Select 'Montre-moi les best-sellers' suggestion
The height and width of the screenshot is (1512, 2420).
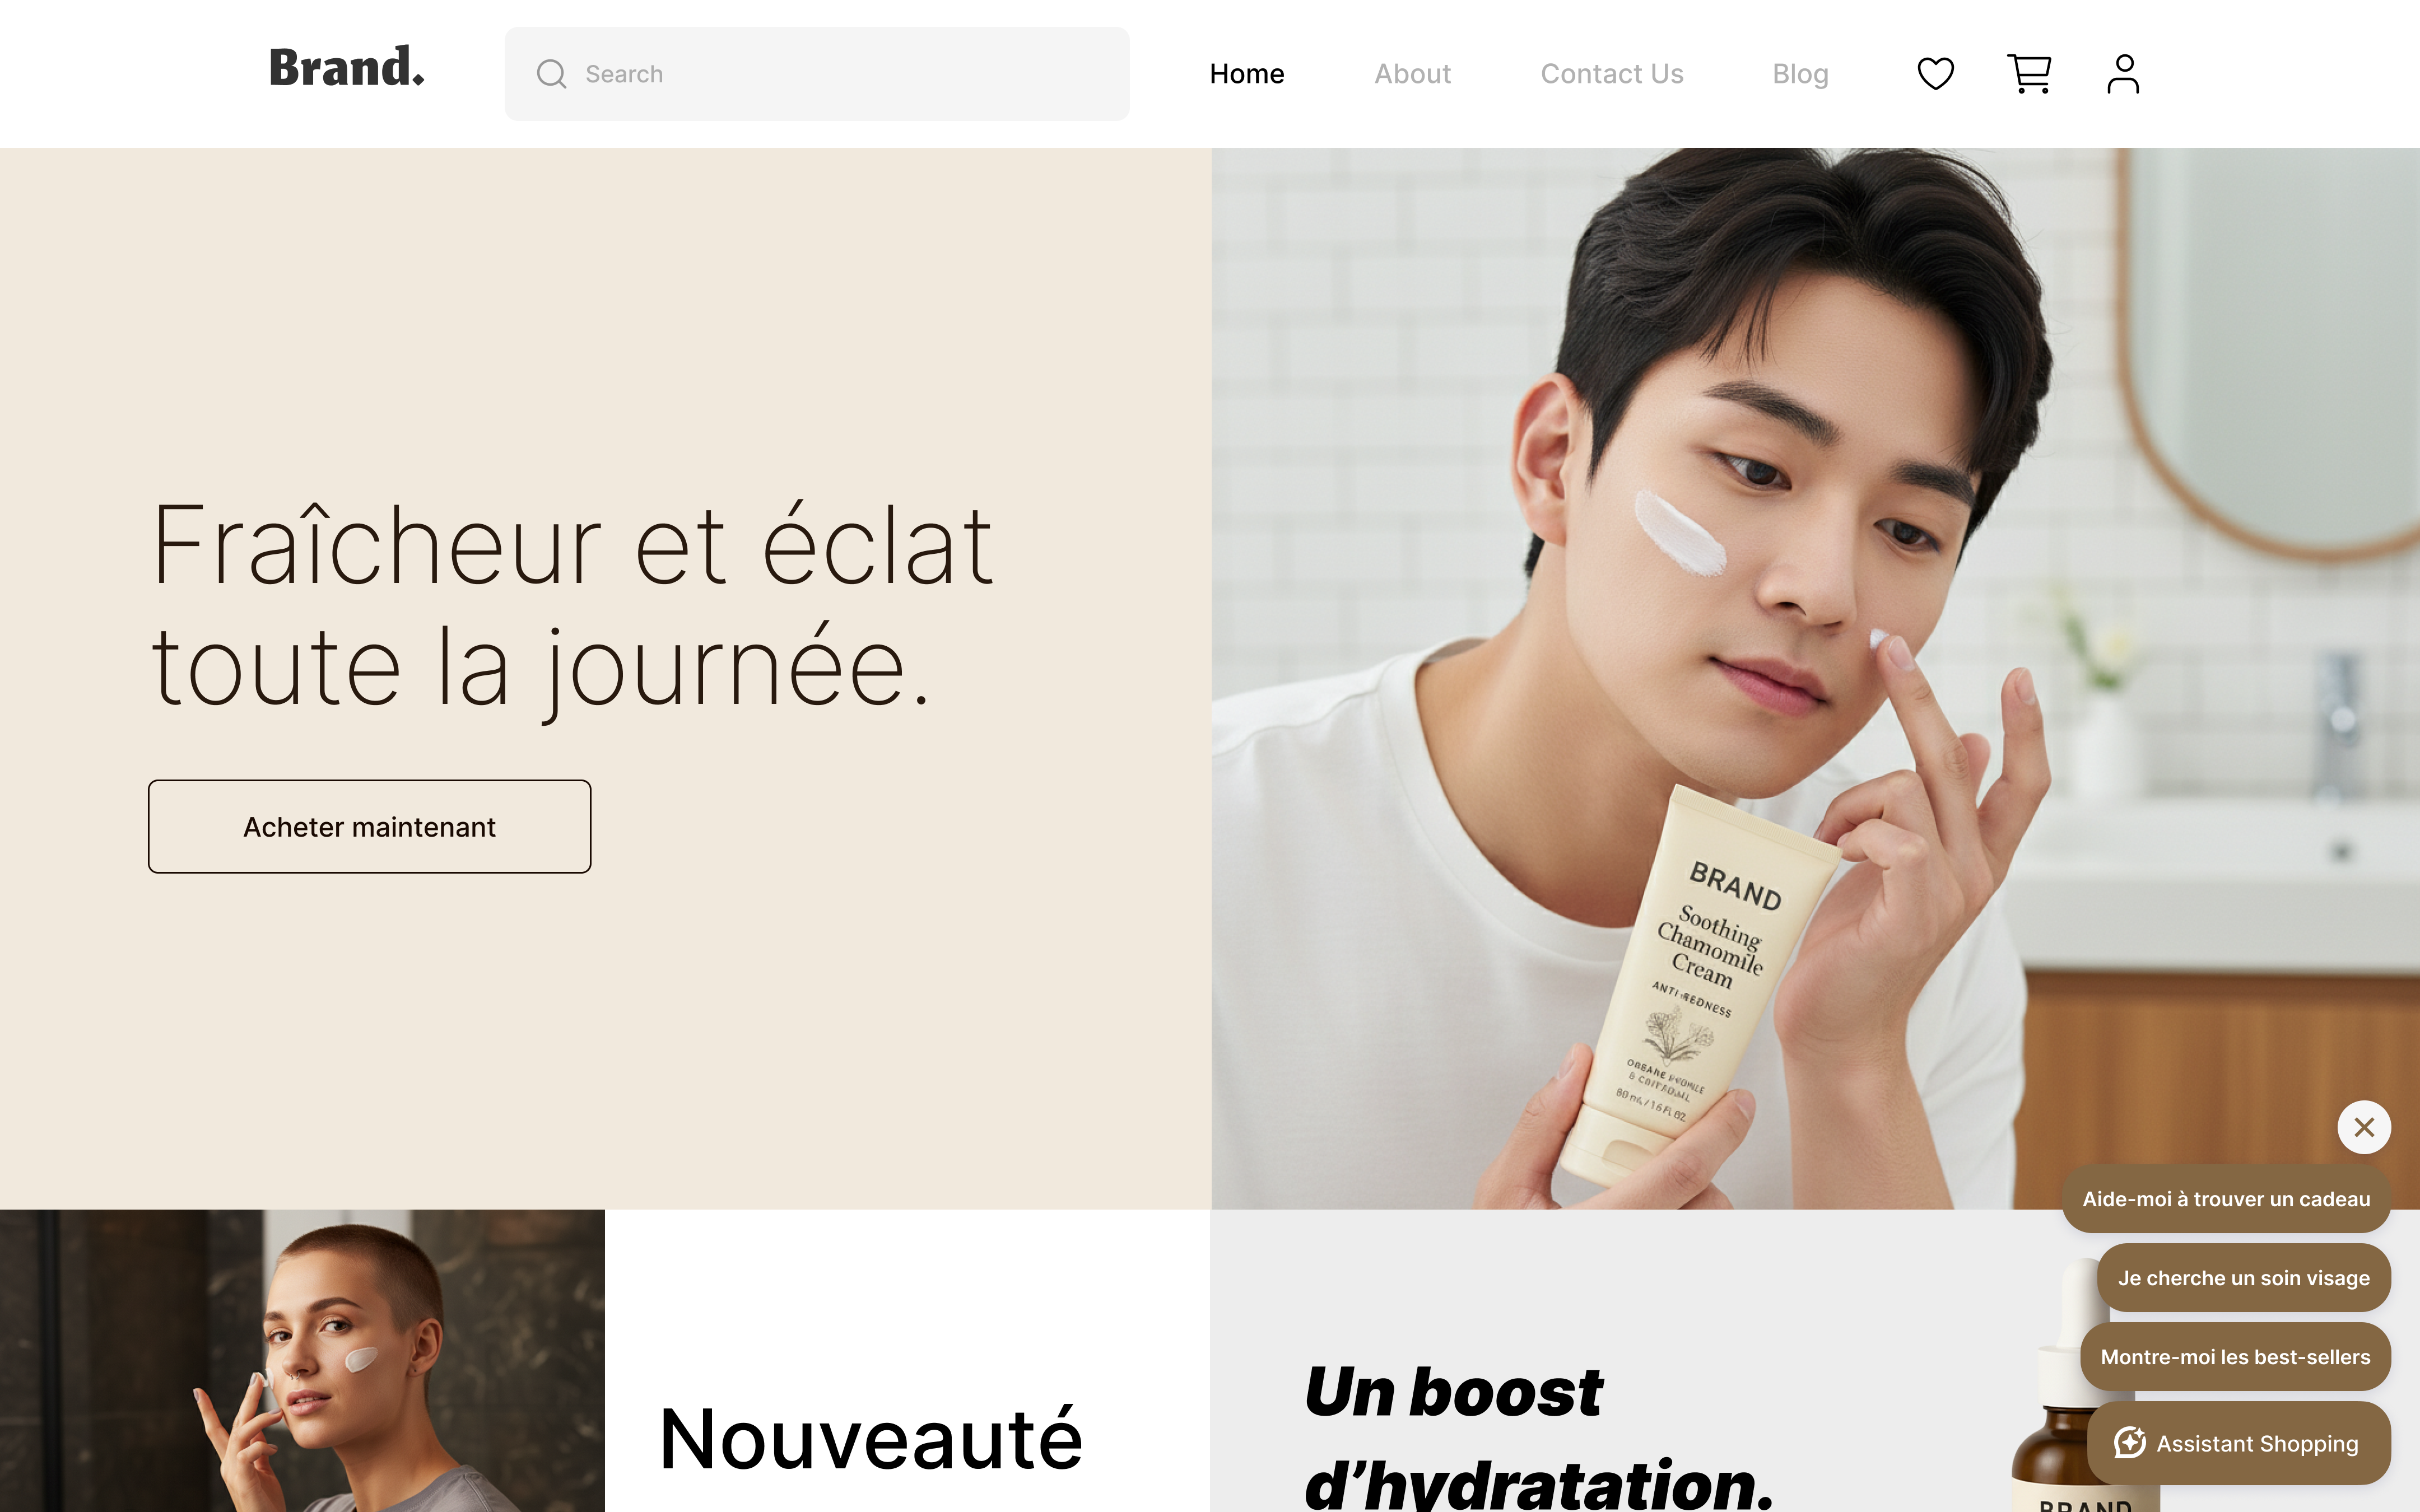[2235, 1356]
